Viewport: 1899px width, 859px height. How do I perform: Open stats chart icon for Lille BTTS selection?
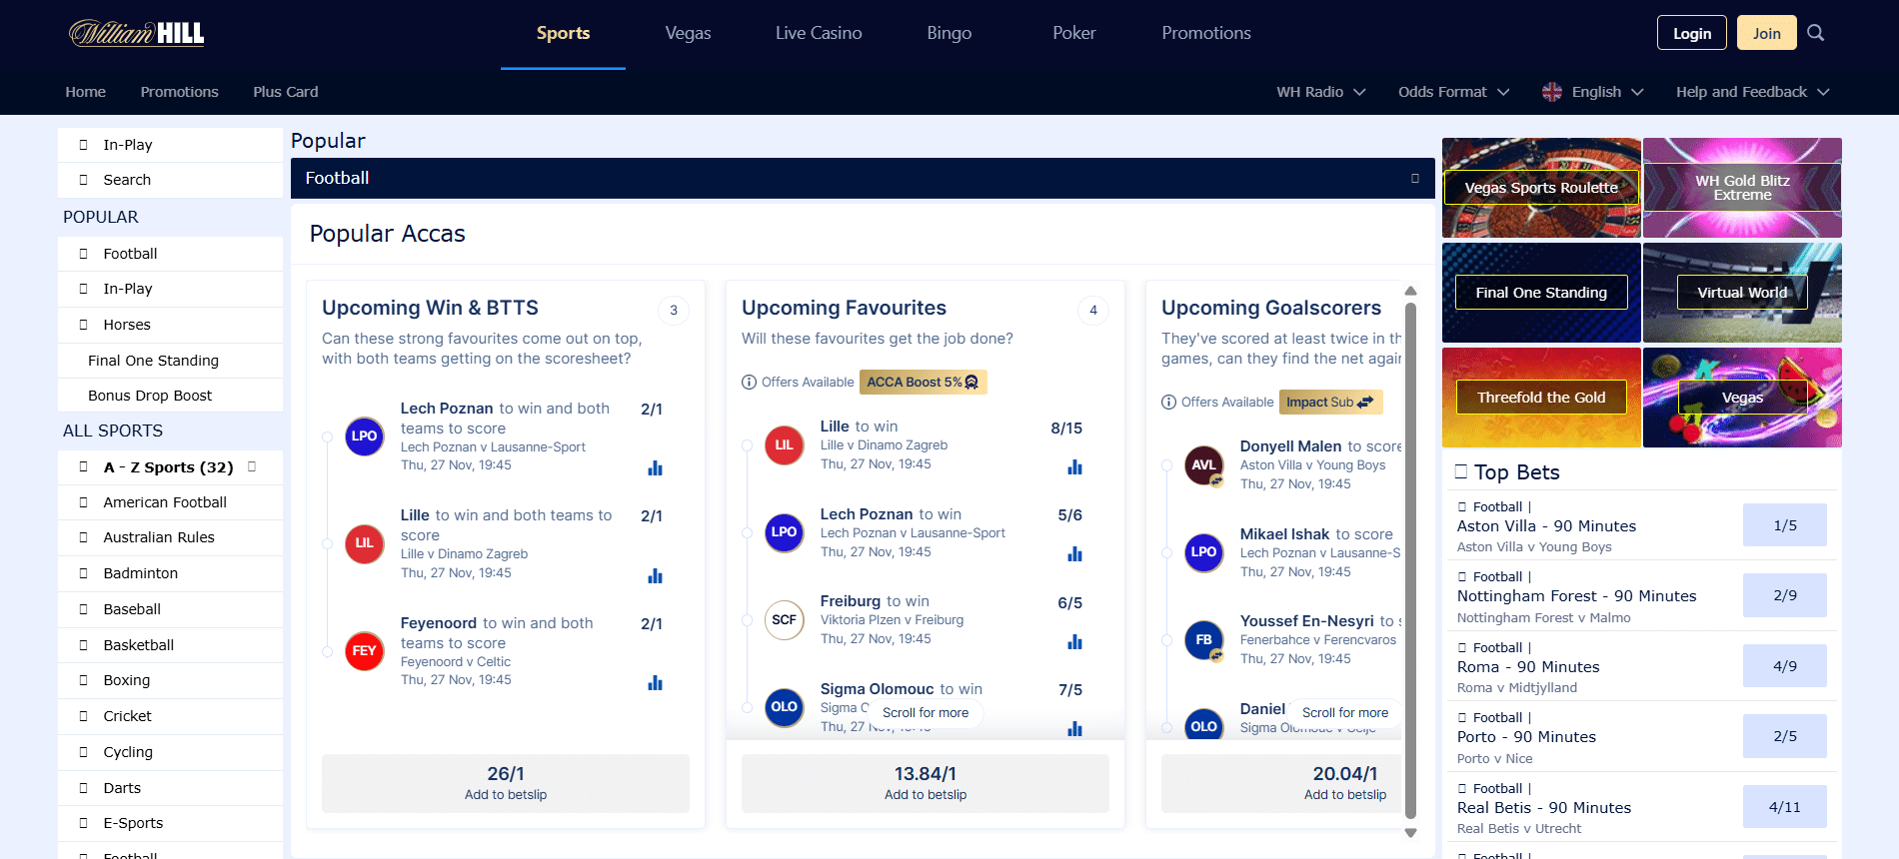tap(655, 576)
